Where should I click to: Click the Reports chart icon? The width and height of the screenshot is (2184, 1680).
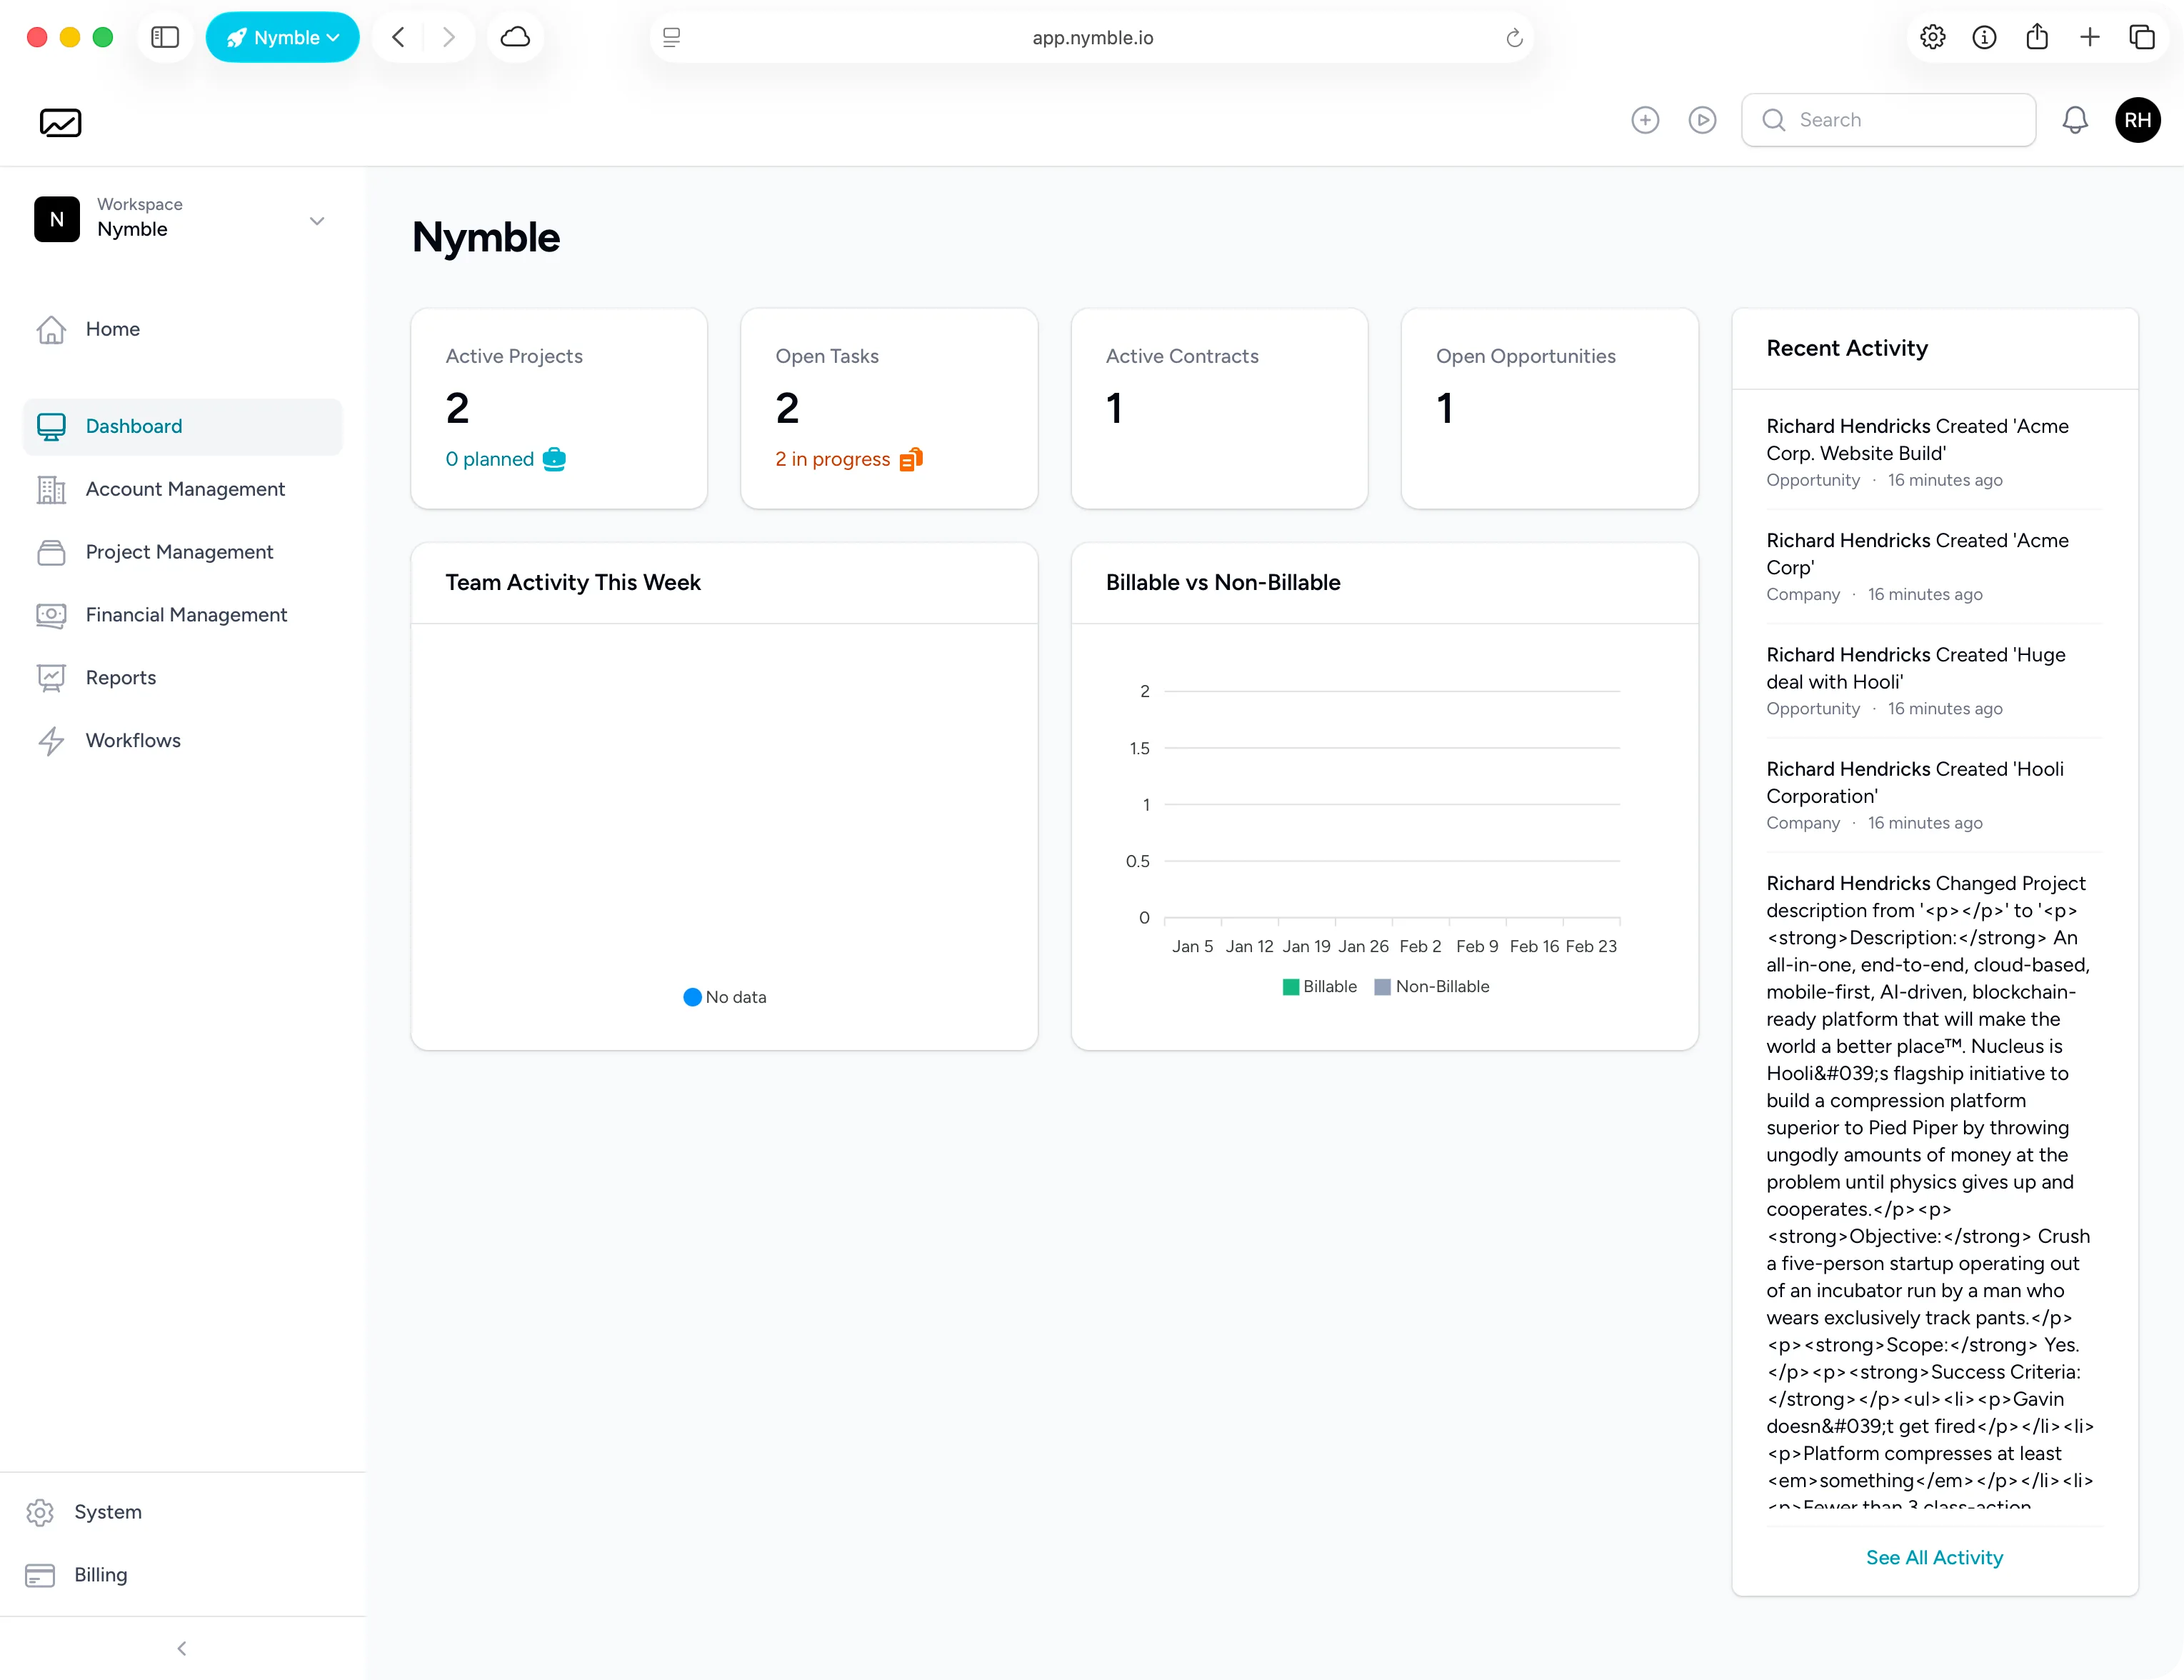tap(52, 678)
